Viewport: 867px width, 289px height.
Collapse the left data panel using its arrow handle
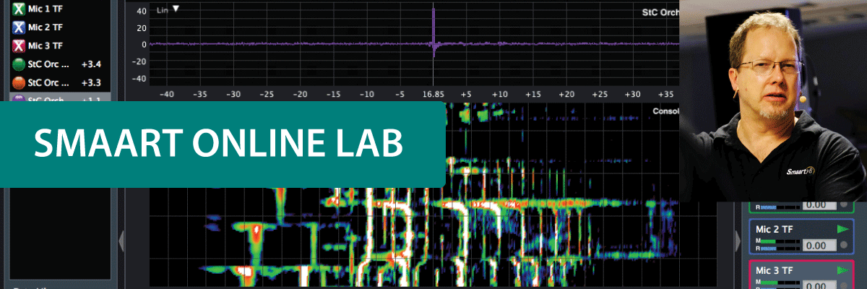[121, 241]
